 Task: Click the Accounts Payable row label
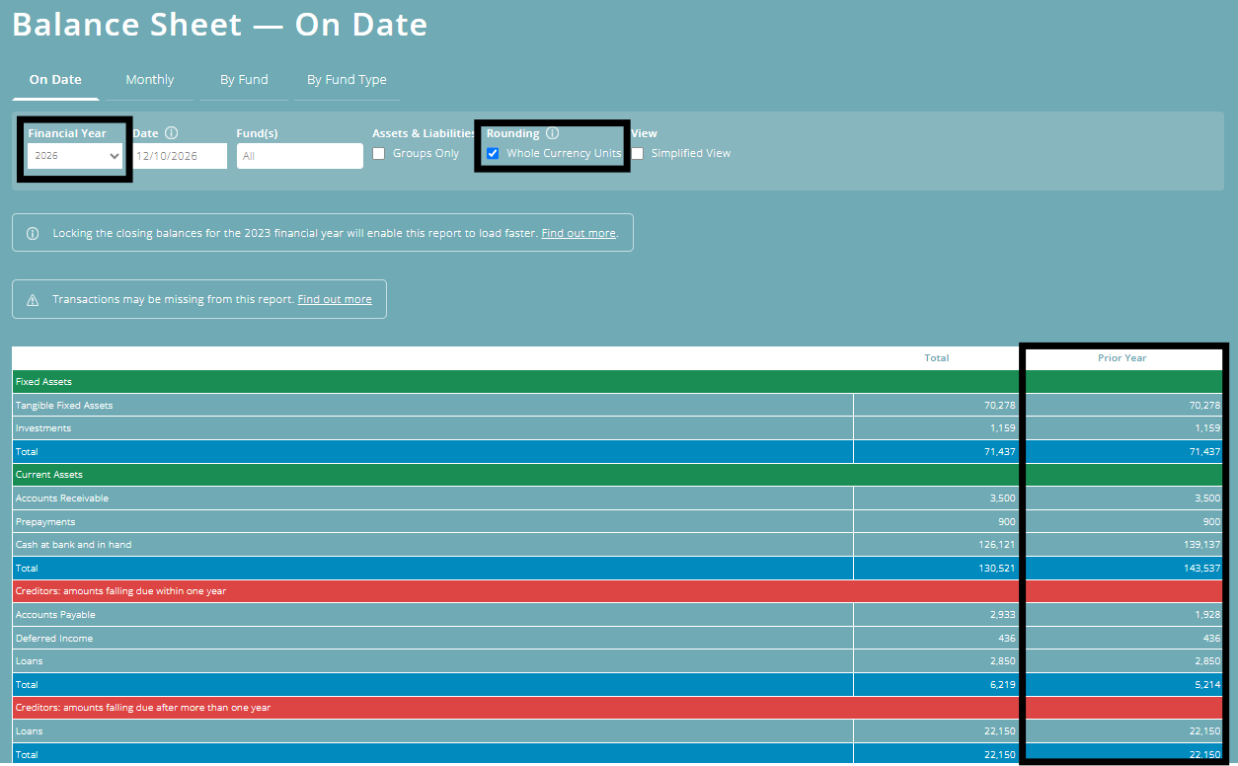click(55, 615)
